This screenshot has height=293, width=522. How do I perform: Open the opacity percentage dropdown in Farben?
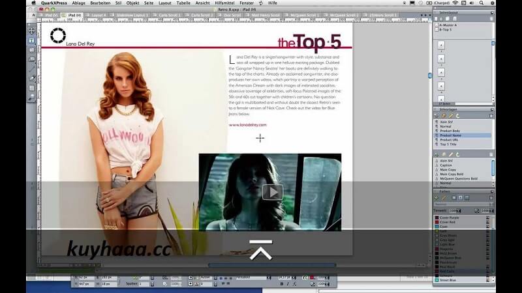491,211
